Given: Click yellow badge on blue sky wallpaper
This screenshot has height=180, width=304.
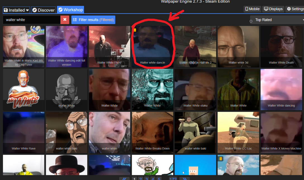Looking at the screenshot, I should pos(221,159).
